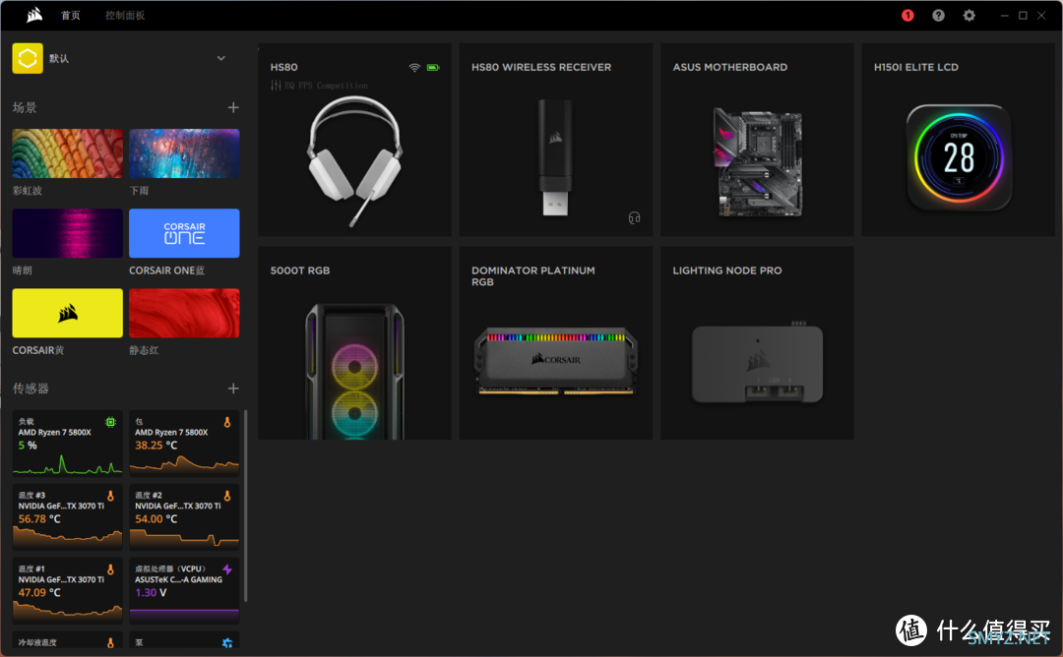Apply the CORSAIR黄 yellow scene
The image size is (1063, 657).
(x=68, y=313)
